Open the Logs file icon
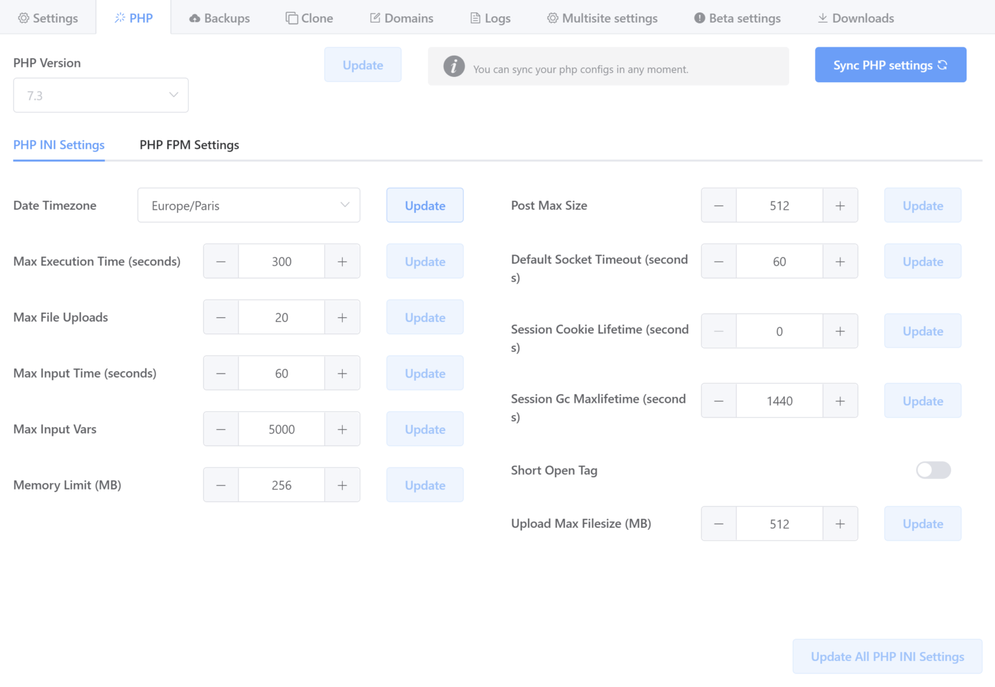995x687 pixels. point(475,17)
